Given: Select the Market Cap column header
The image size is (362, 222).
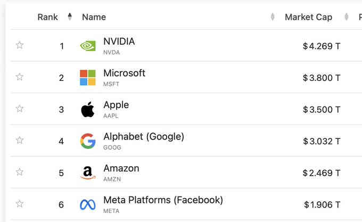Looking at the screenshot, I should pos(308,17).
